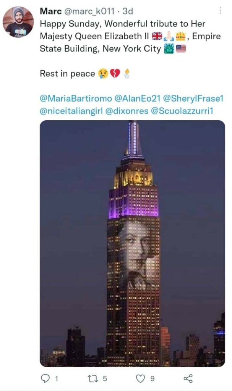Like the tweet with the heart icon
Image resolution: width=232 pixels, height=391 pixels.
(x=140, y=378)
